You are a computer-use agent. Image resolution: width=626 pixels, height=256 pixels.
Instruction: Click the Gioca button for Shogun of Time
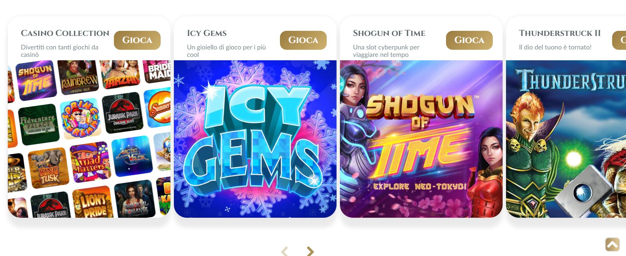tap(469, 40)
